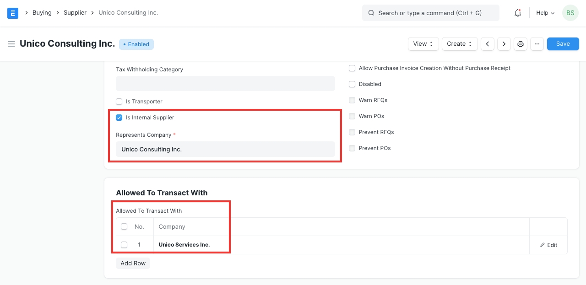Open the three-dots more options menu
Viewport: 586px width, 285px height.
click(x=537, y=44)
